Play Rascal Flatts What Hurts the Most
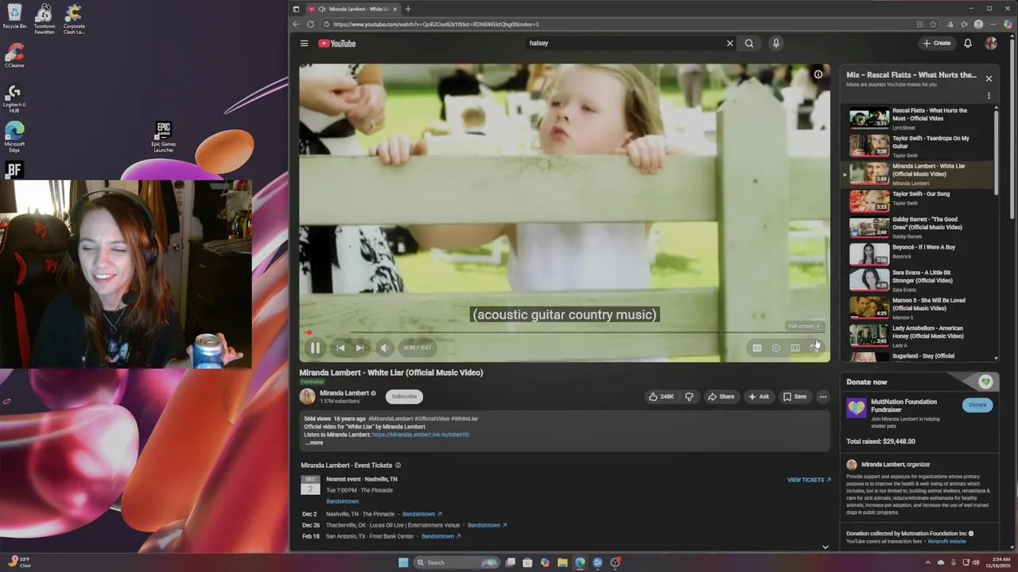 pos(918,118)
